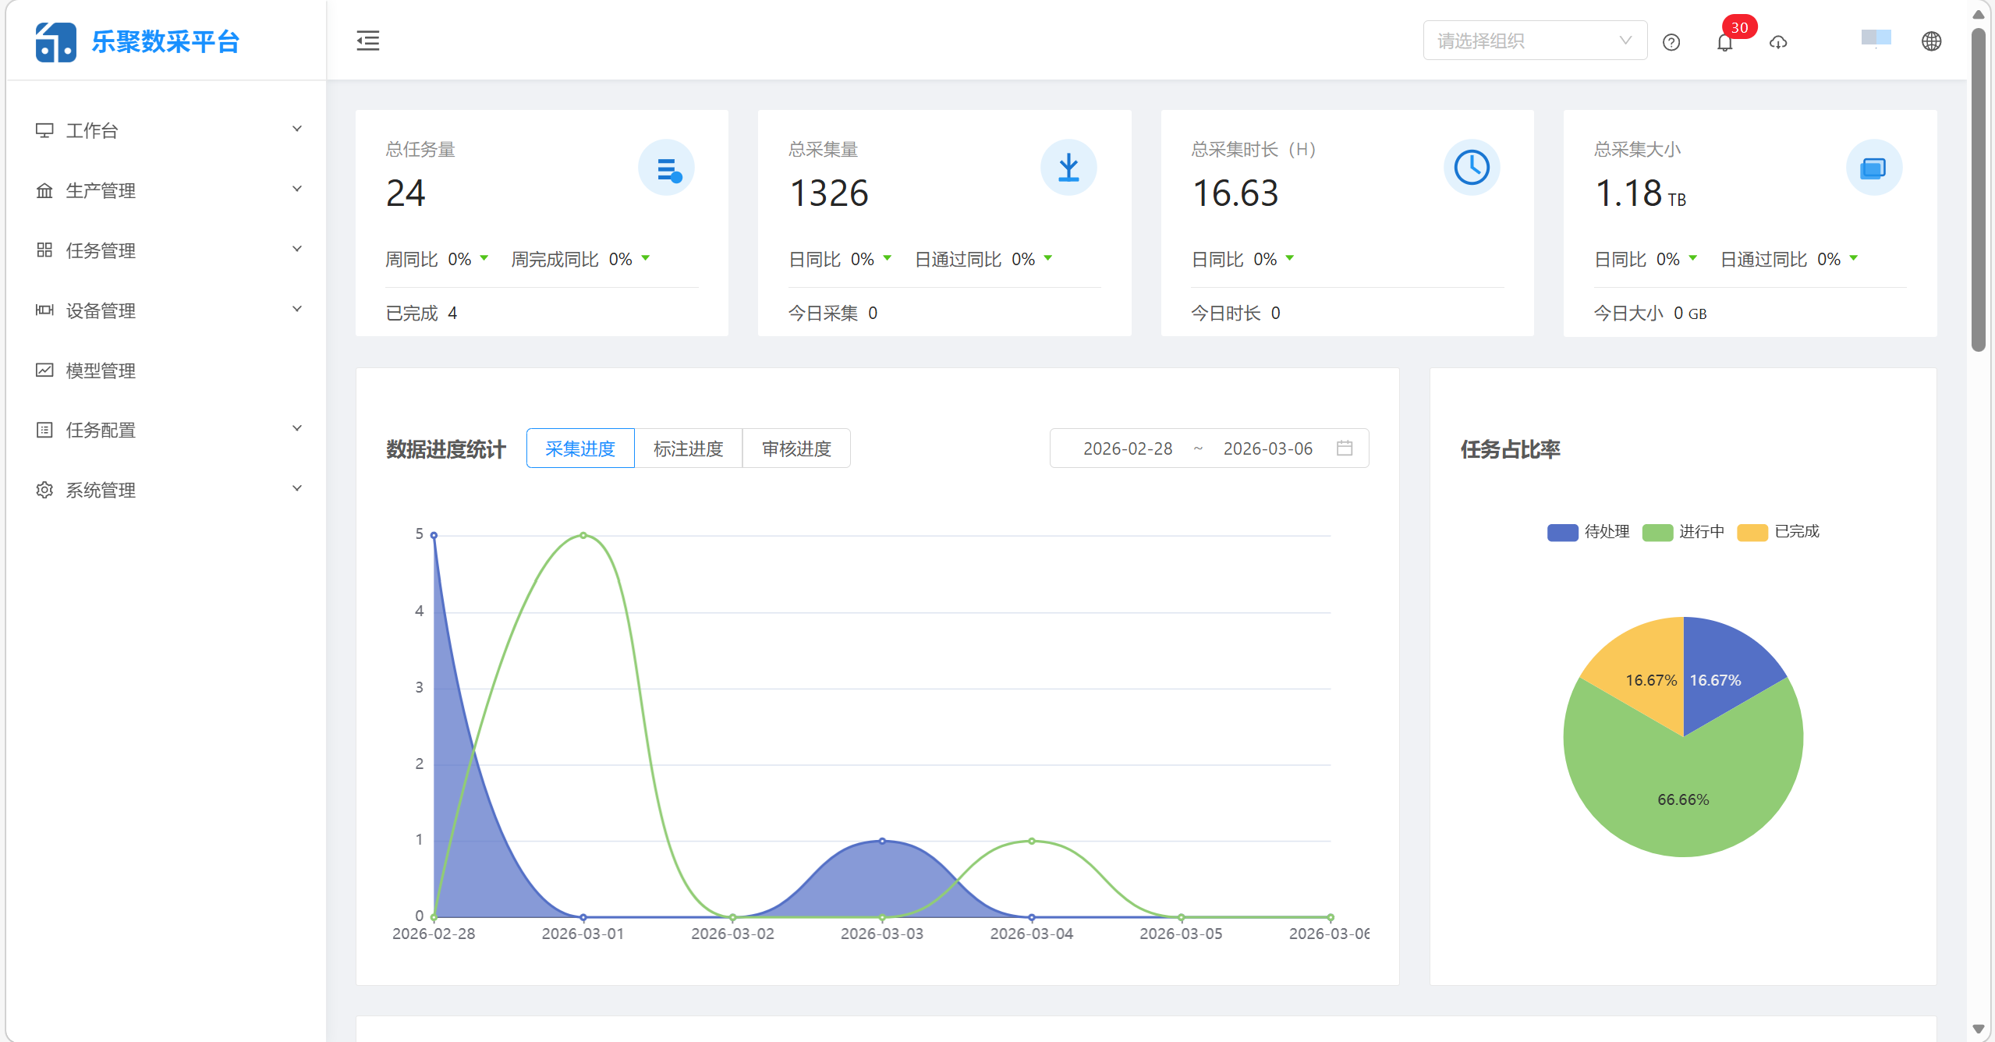Toggle 已完成 in pie chart legend
The width and height of the screenshot is (1995, 1042).
(x=1779, y=531)
